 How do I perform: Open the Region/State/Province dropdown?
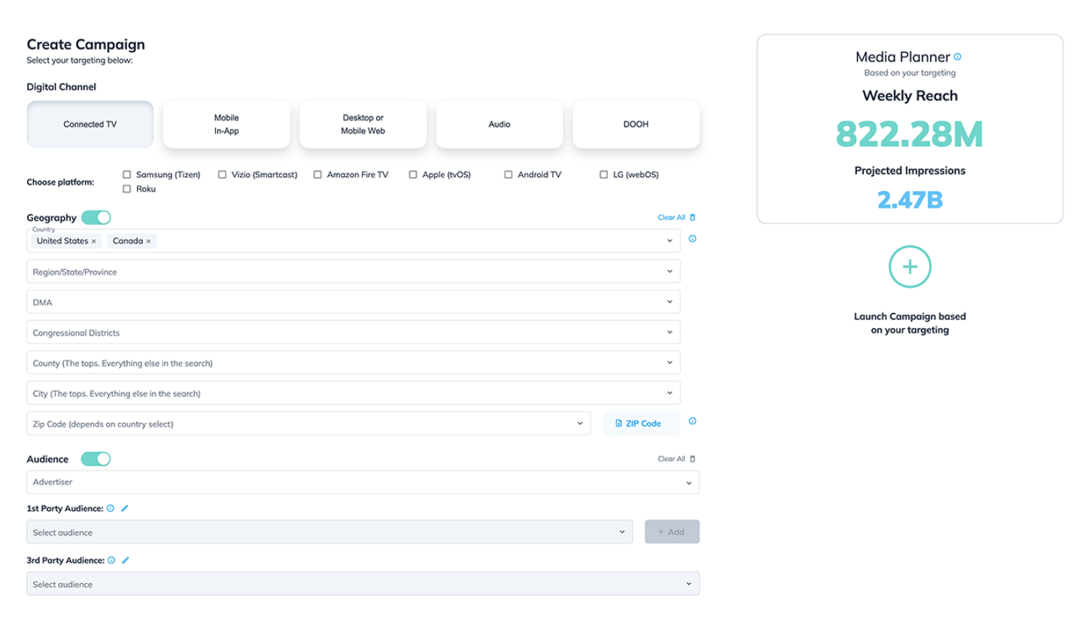[670, 271]
